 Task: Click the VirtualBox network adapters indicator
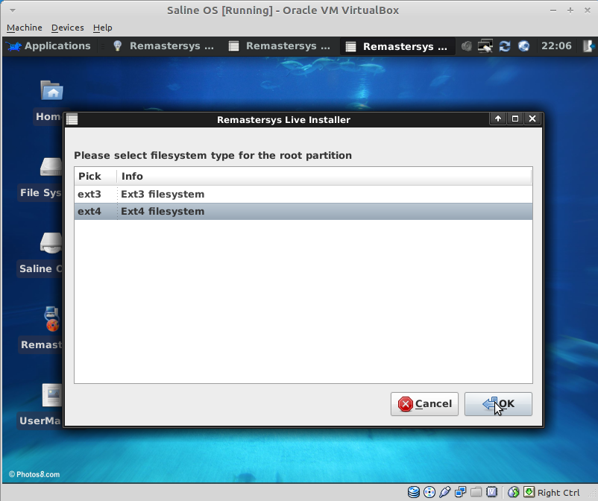(460, 492)
